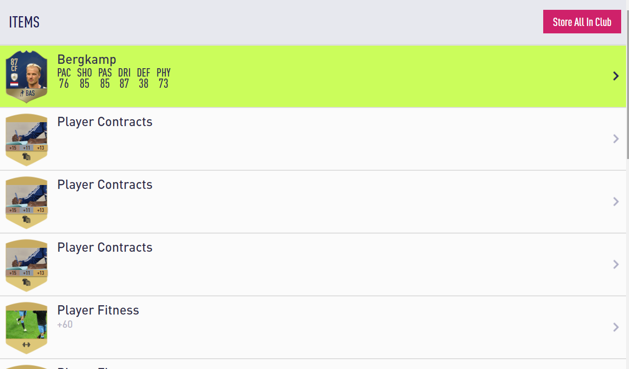Select the Bergkamp name label
Viewport: 629px width, 369px height.
[x=87, y=60]
